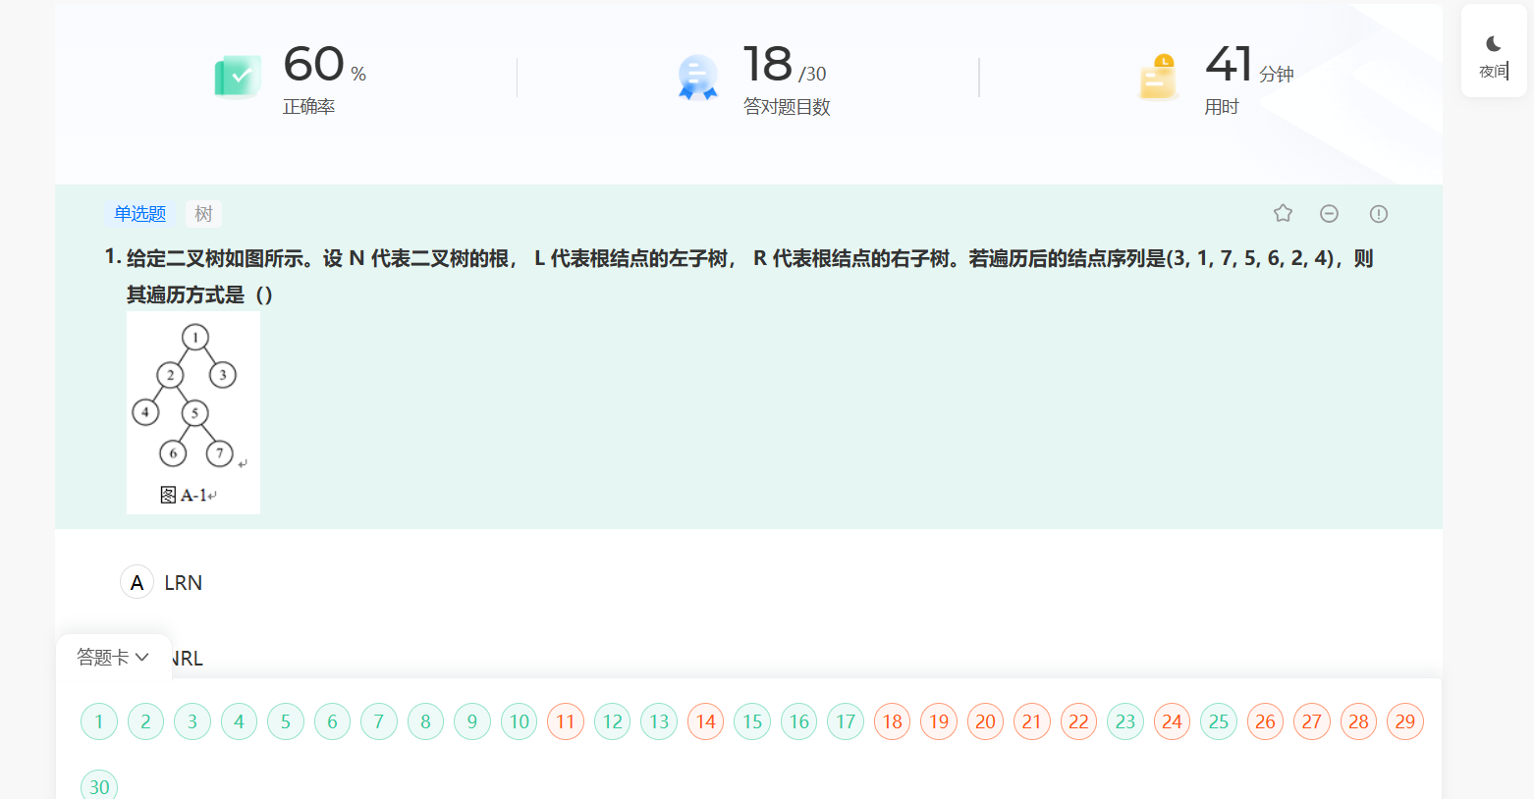Jump to question 10 in answer card

click(519, 721)
